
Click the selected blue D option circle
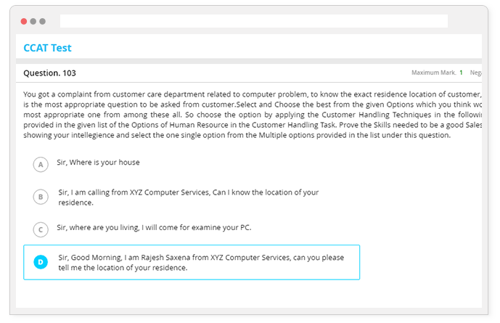41,262
